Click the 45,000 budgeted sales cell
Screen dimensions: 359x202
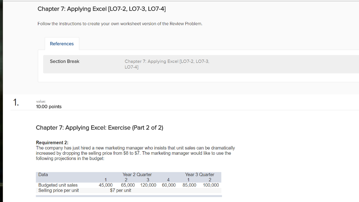106,185
